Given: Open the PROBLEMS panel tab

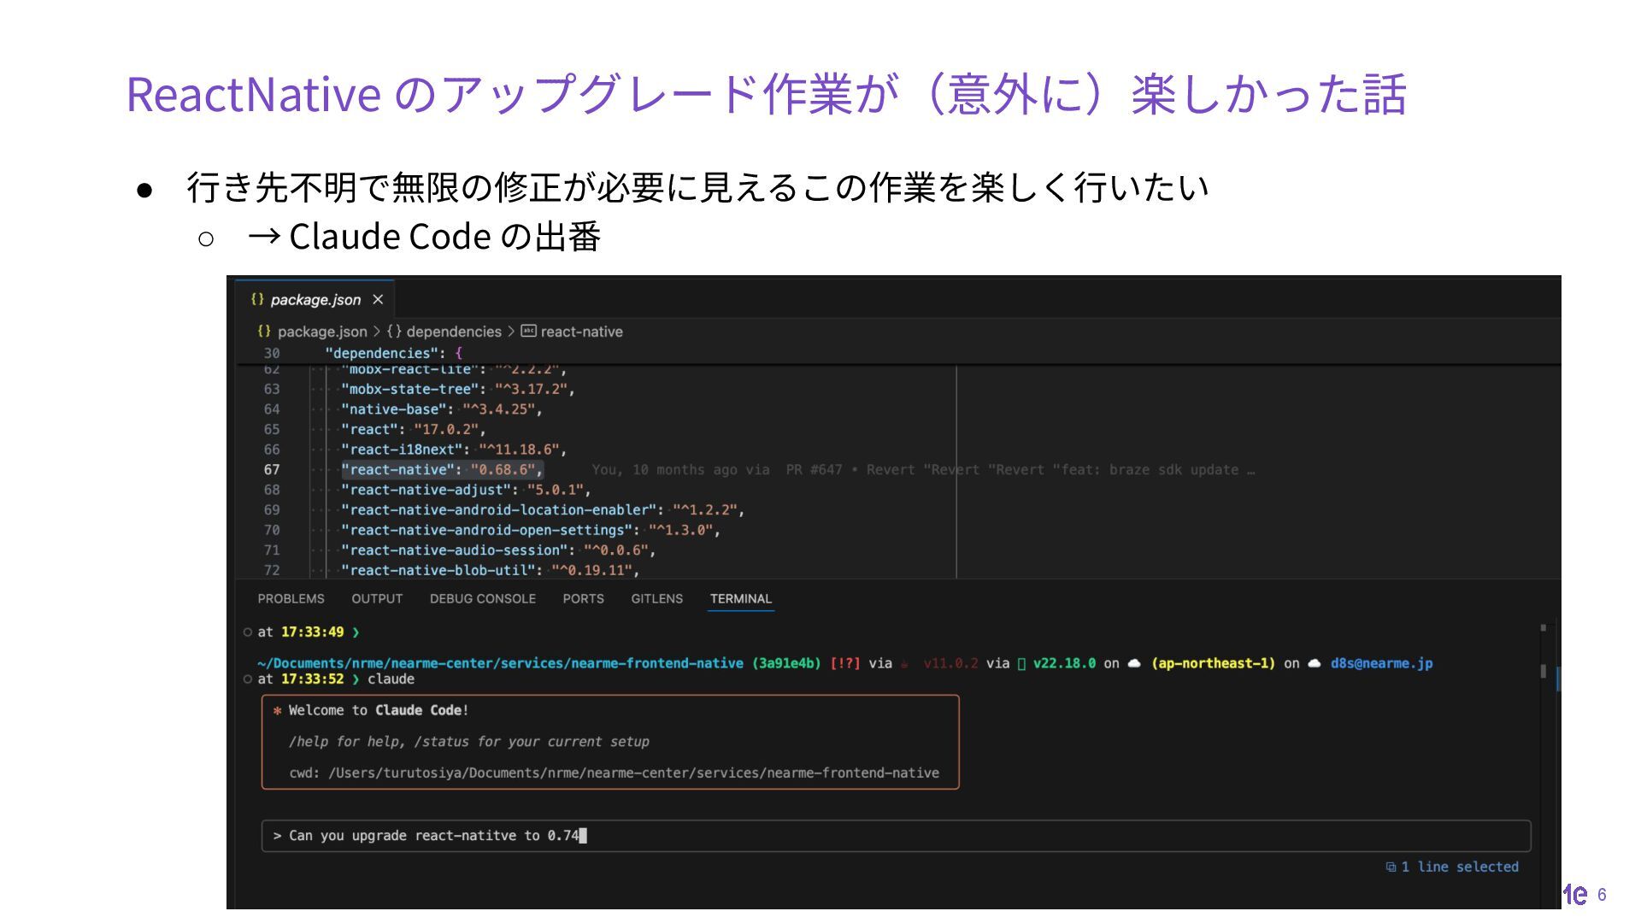Looking at the screenshot, I should (x=291, y=599).
